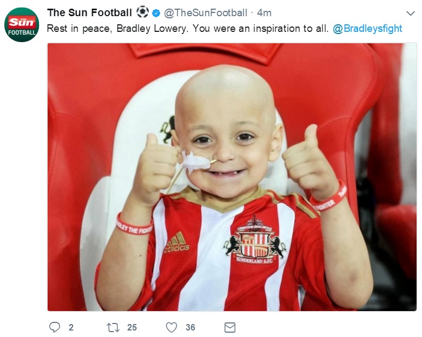Open The Sun Football display name link

(x=89, y=12)
